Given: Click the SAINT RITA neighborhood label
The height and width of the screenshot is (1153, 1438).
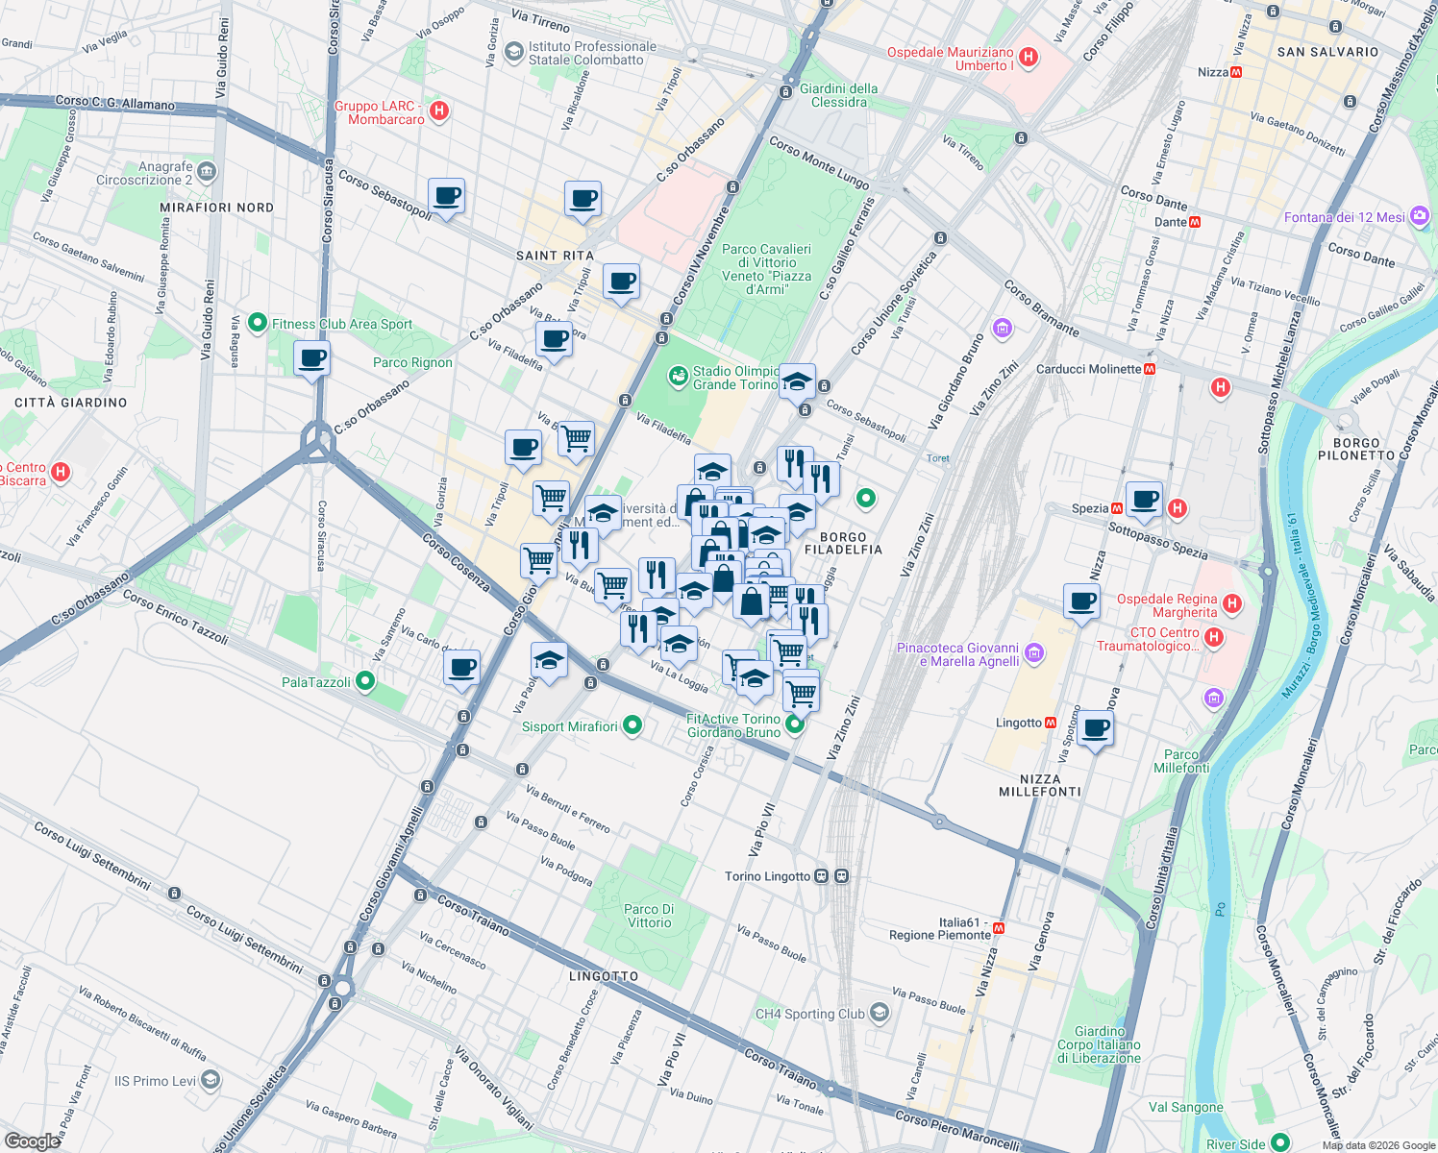Looking at the screenshot, I should 555,256.
